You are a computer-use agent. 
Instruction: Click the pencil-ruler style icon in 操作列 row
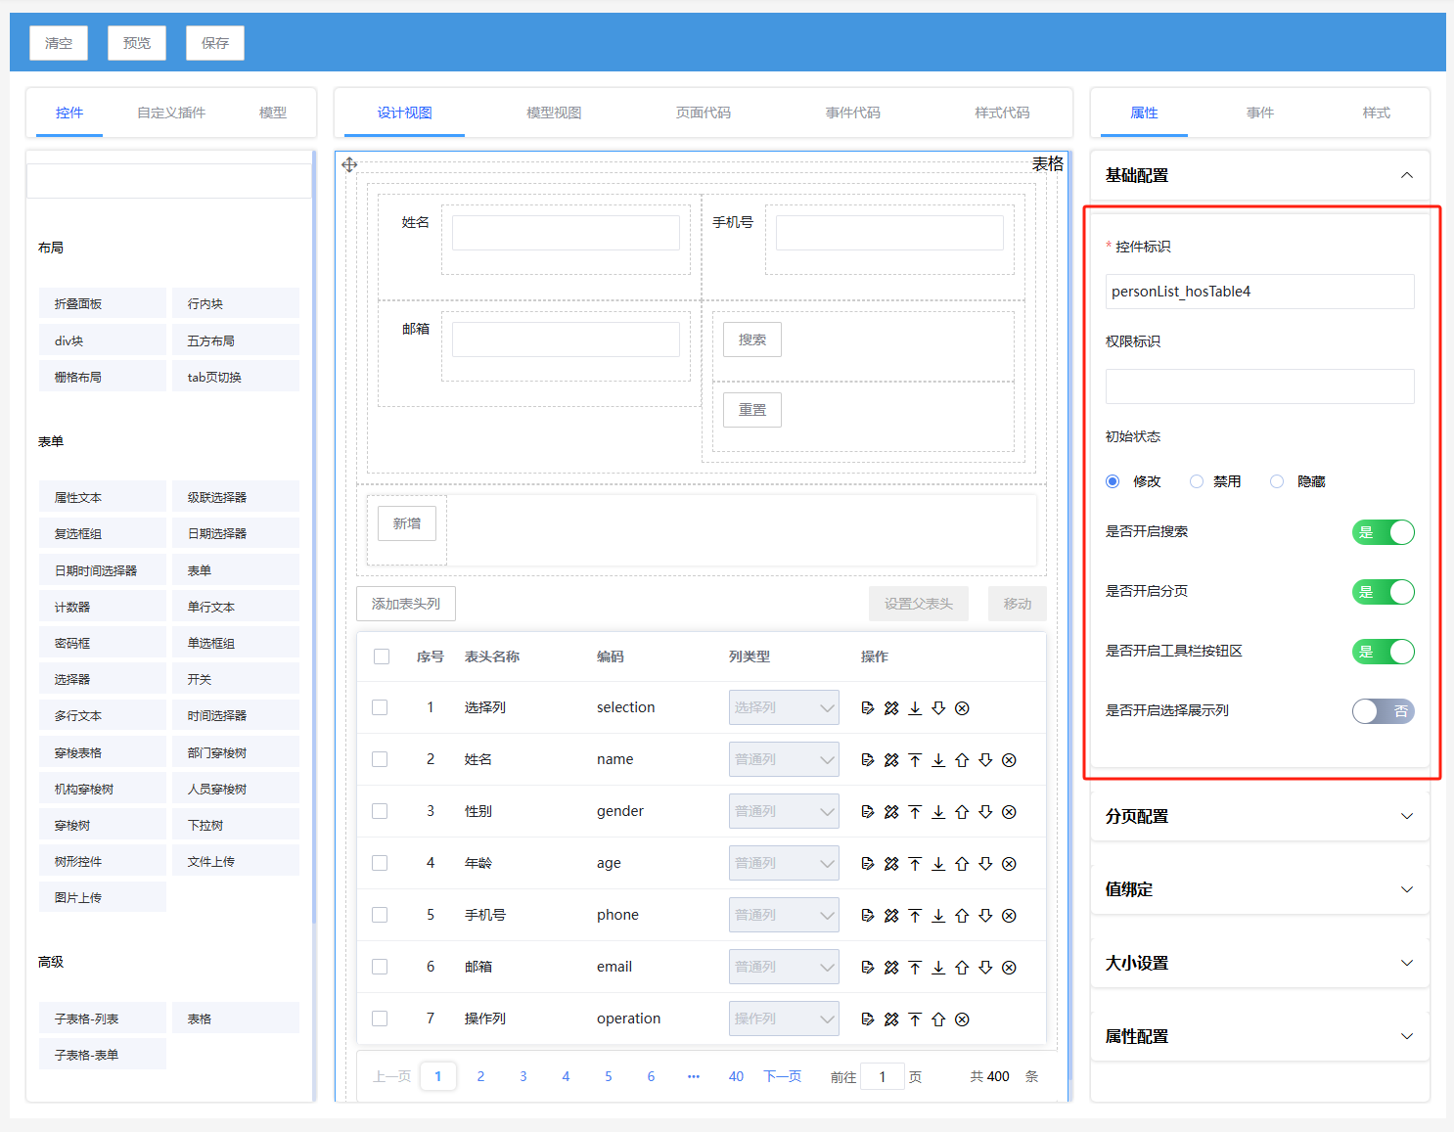point(891,1019)
